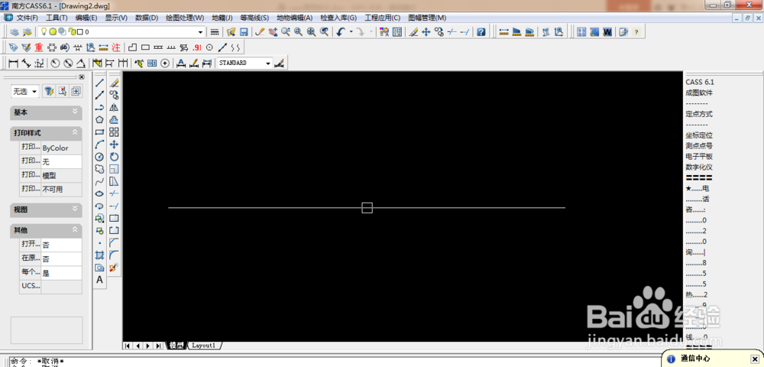This screenshot has width=764, height=367.
Task: Select the Move tool in modify column
Action: [114, 145]
